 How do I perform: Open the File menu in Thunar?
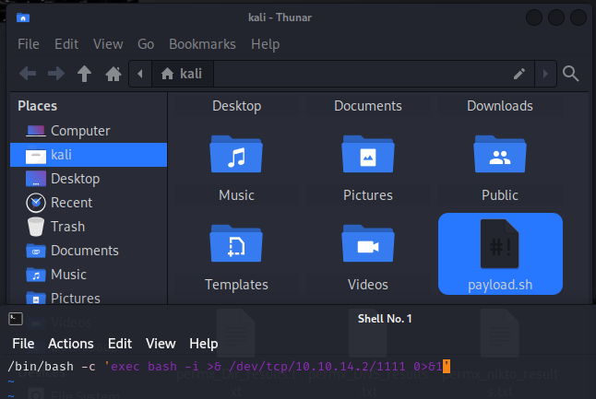point(29,44)
